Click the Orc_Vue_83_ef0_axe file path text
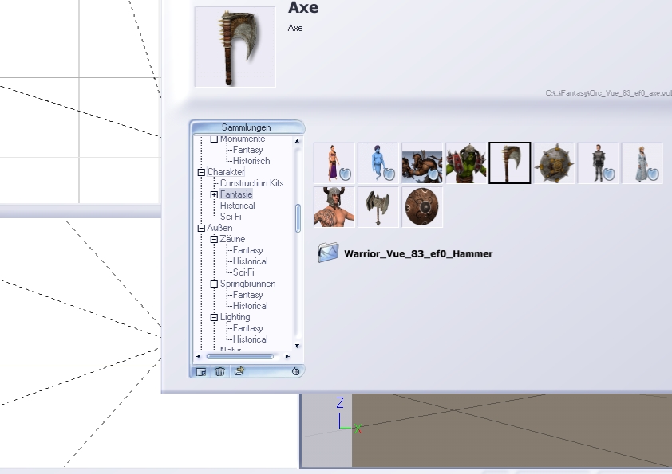 coord(609,93)
